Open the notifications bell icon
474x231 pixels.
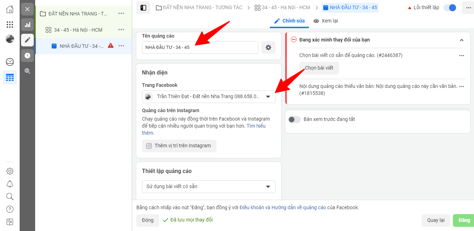[10, 184]
